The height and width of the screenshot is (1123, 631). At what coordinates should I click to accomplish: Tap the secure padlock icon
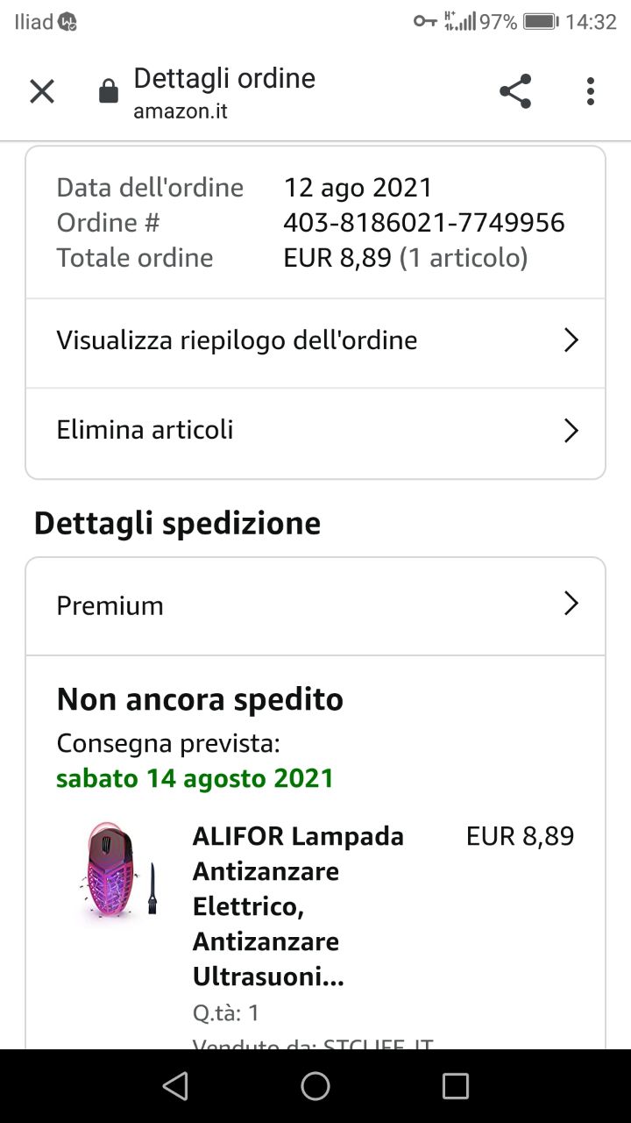click(x=109, y=91)
